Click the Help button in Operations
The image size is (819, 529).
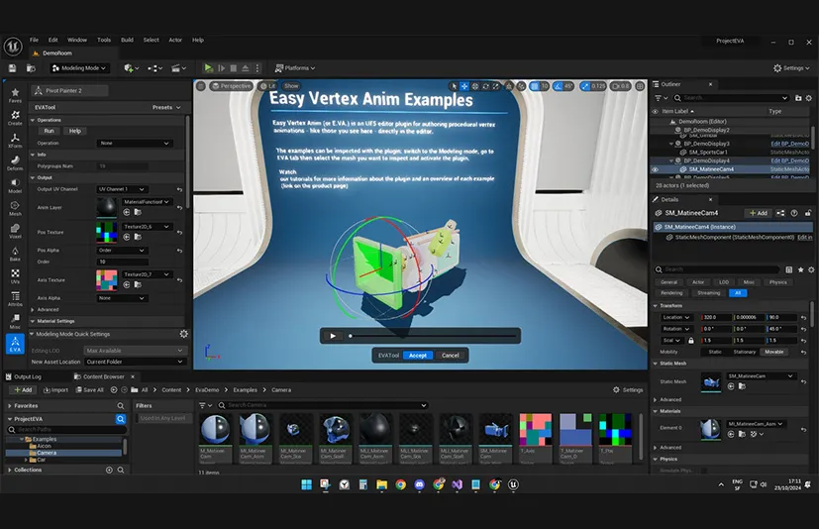pos(75,131)
